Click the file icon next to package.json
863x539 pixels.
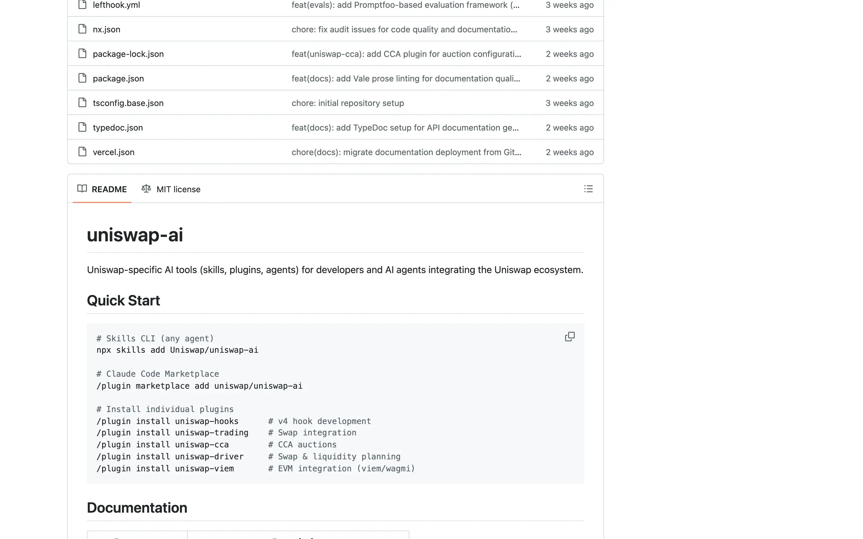(82, 78)
